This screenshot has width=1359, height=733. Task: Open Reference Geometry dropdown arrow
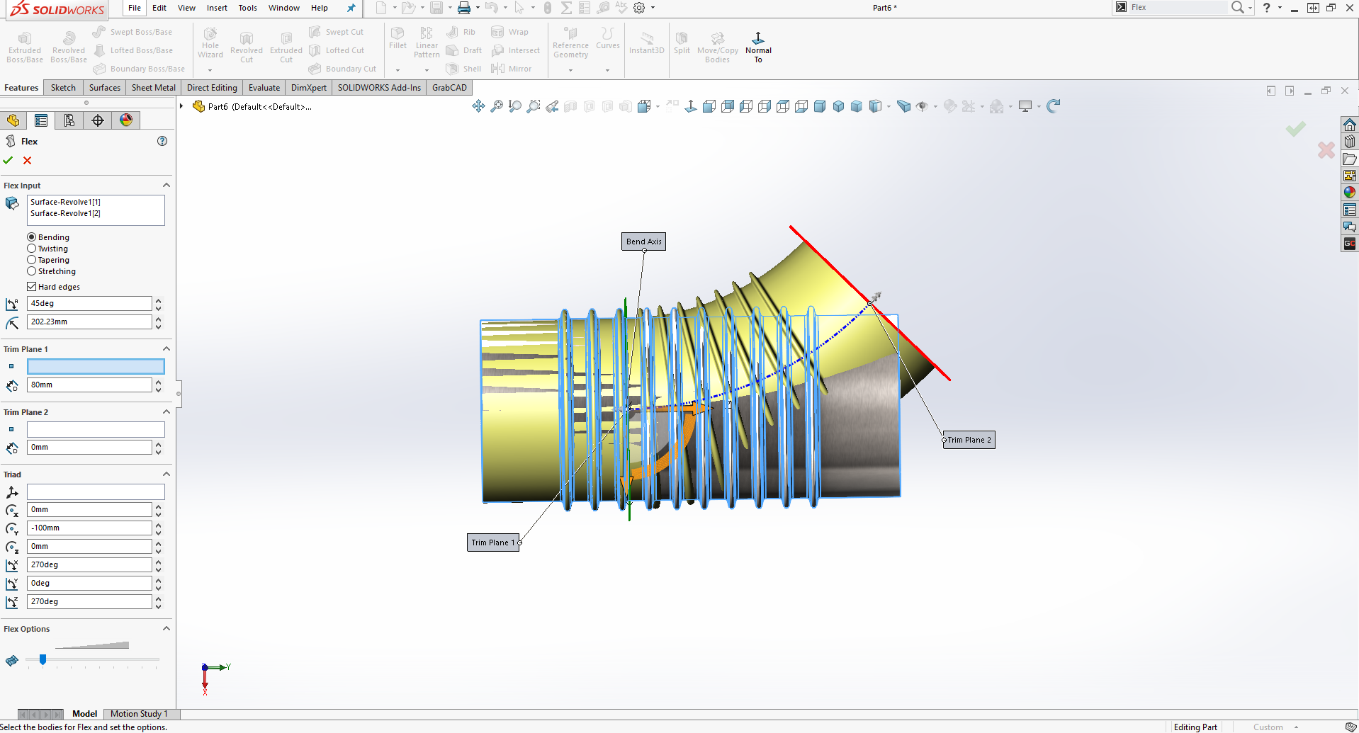click(570, 70)
